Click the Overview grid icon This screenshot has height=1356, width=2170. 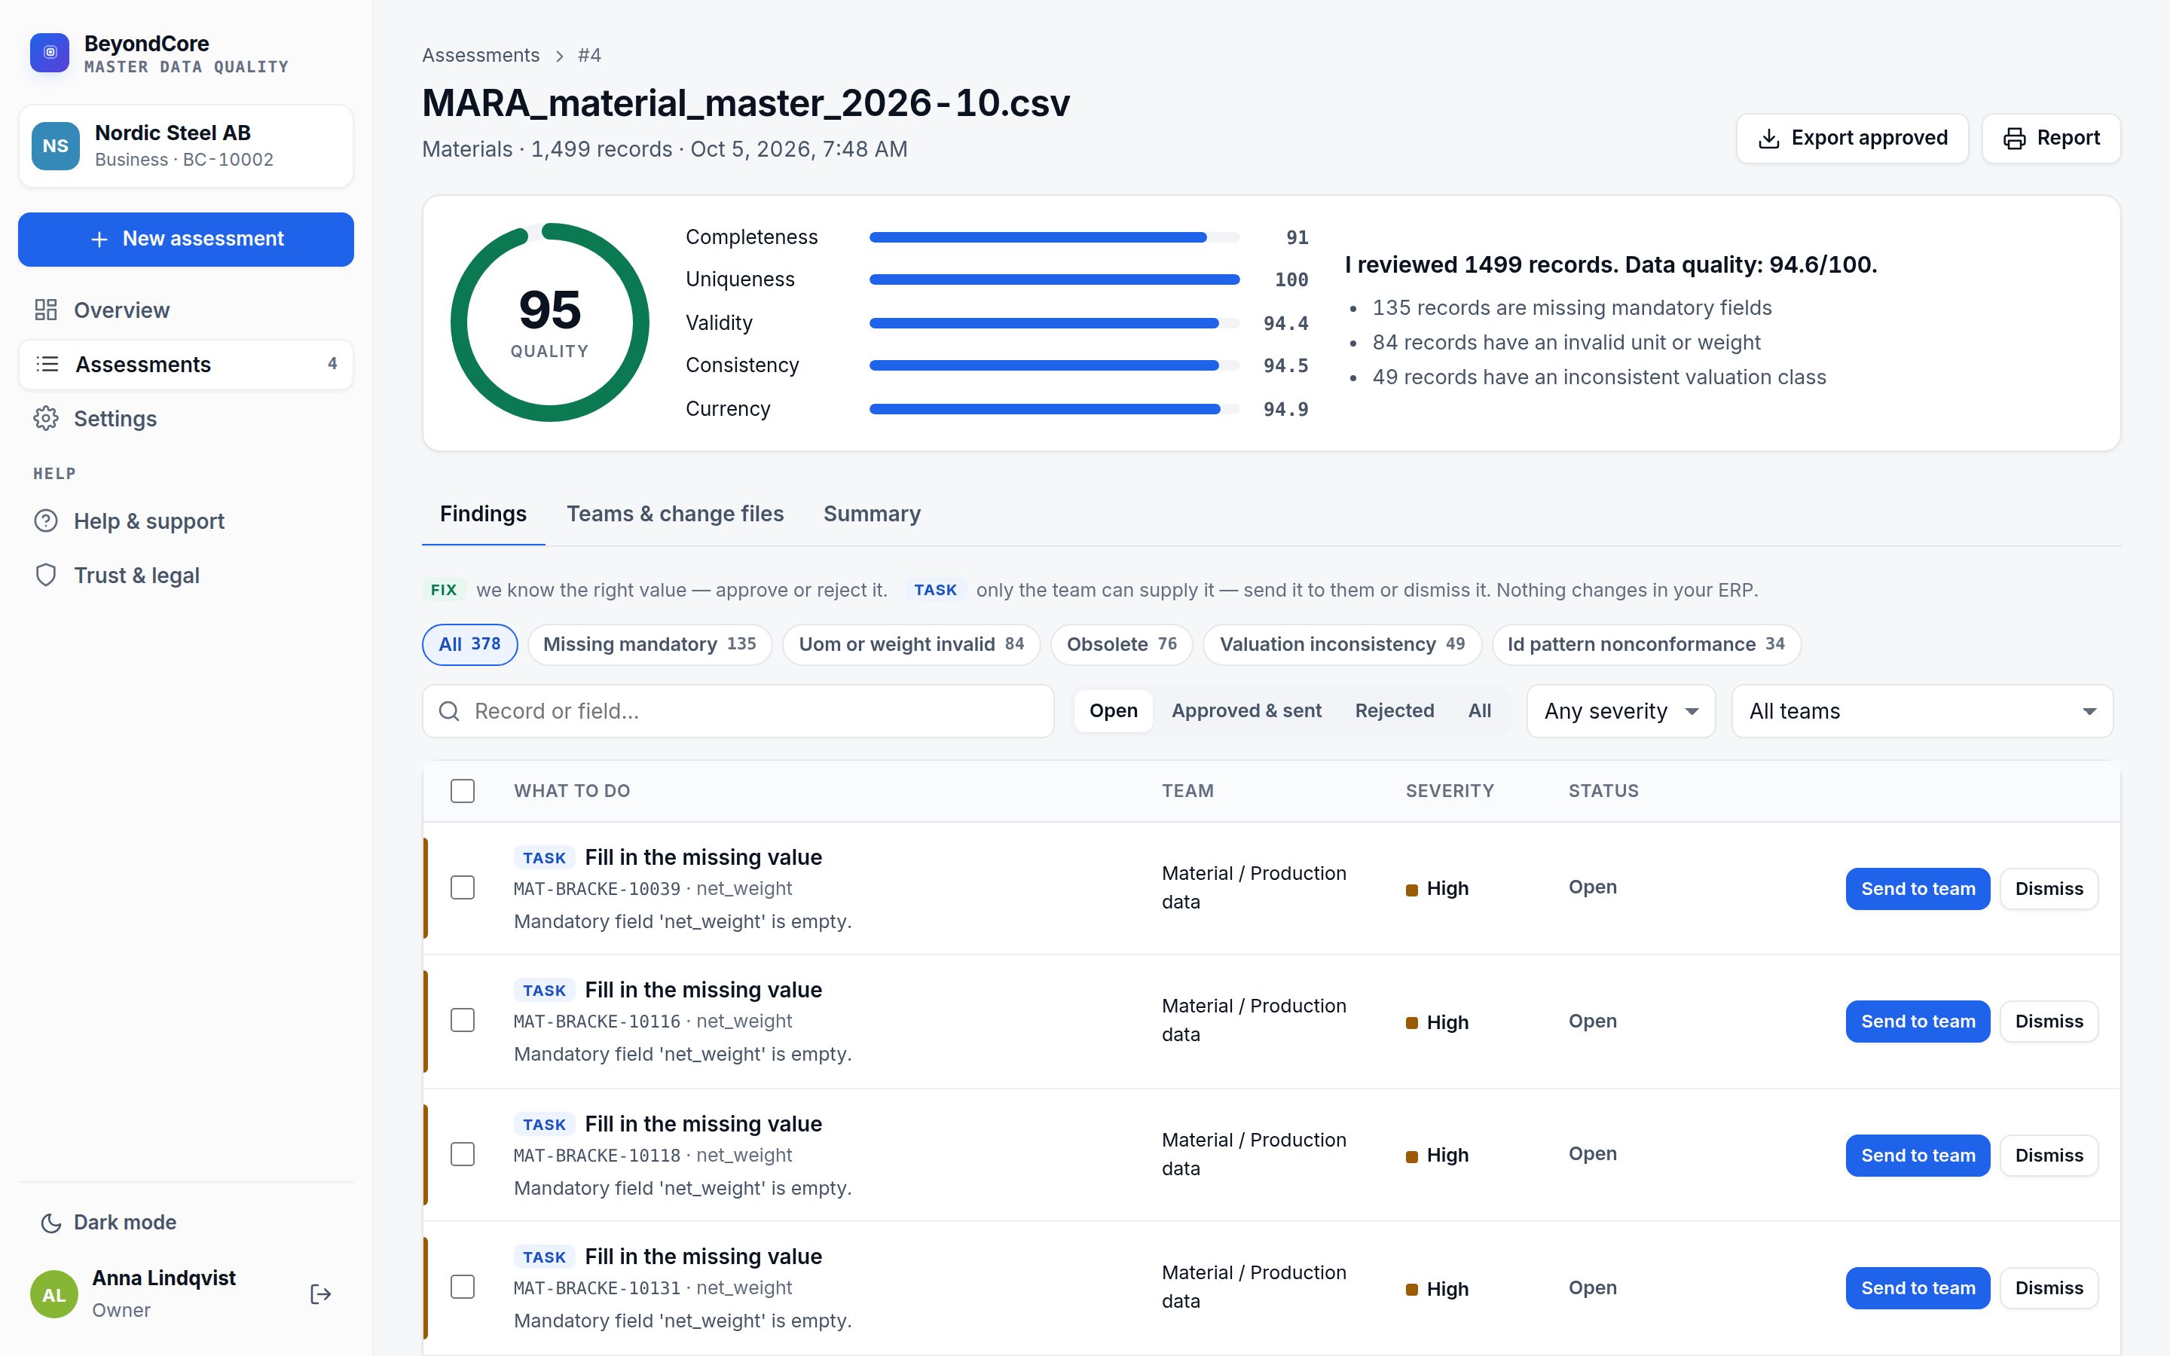[46, 310]
